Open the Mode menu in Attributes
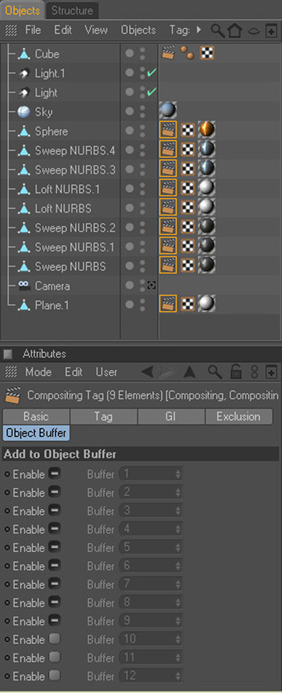 (x=39, y=372)
